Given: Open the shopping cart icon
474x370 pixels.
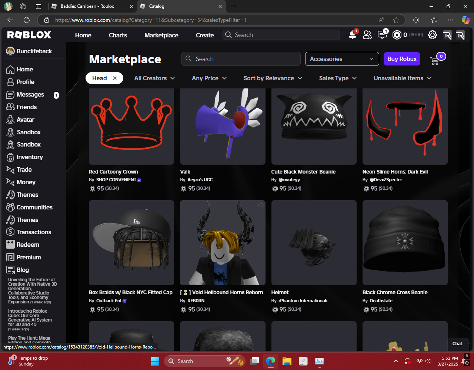Looking at the screenshot, I should [434, 61].
